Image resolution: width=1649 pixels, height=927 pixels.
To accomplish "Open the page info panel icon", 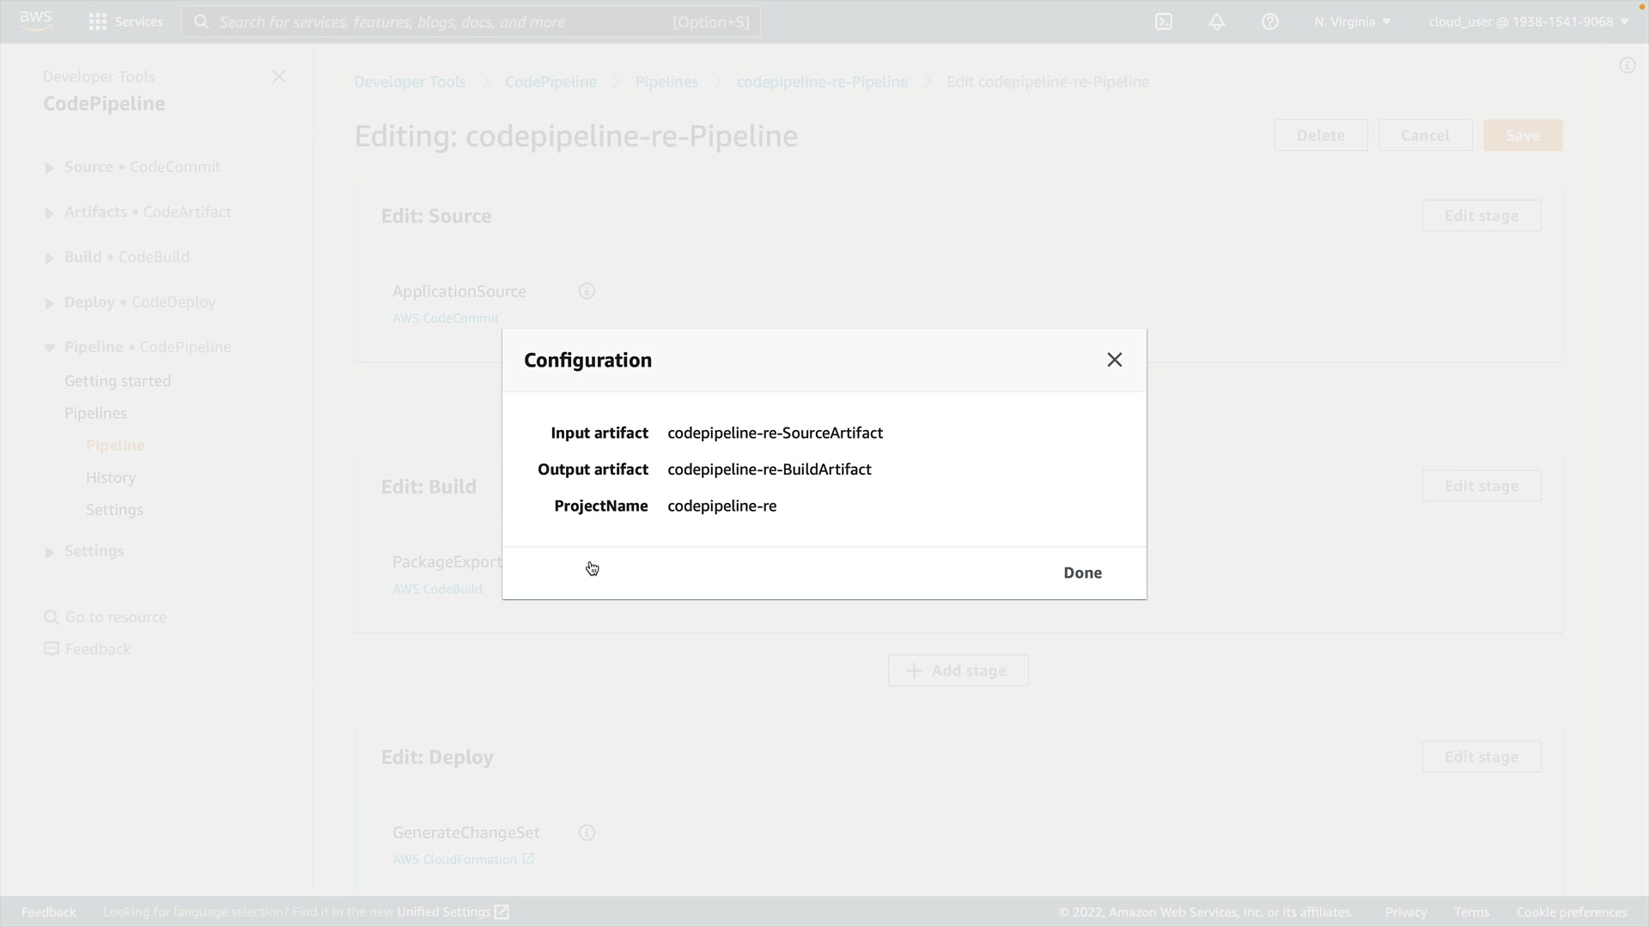I will [1627, 66].
